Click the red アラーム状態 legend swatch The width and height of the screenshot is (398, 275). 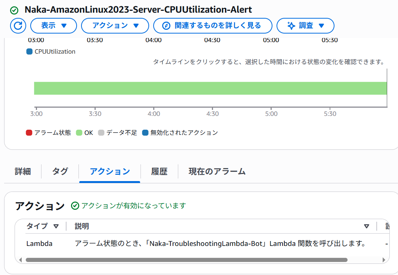coord(29,133)
